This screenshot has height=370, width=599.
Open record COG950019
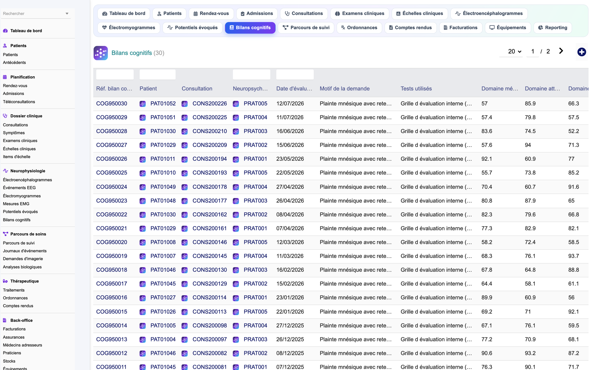point(112,256)
